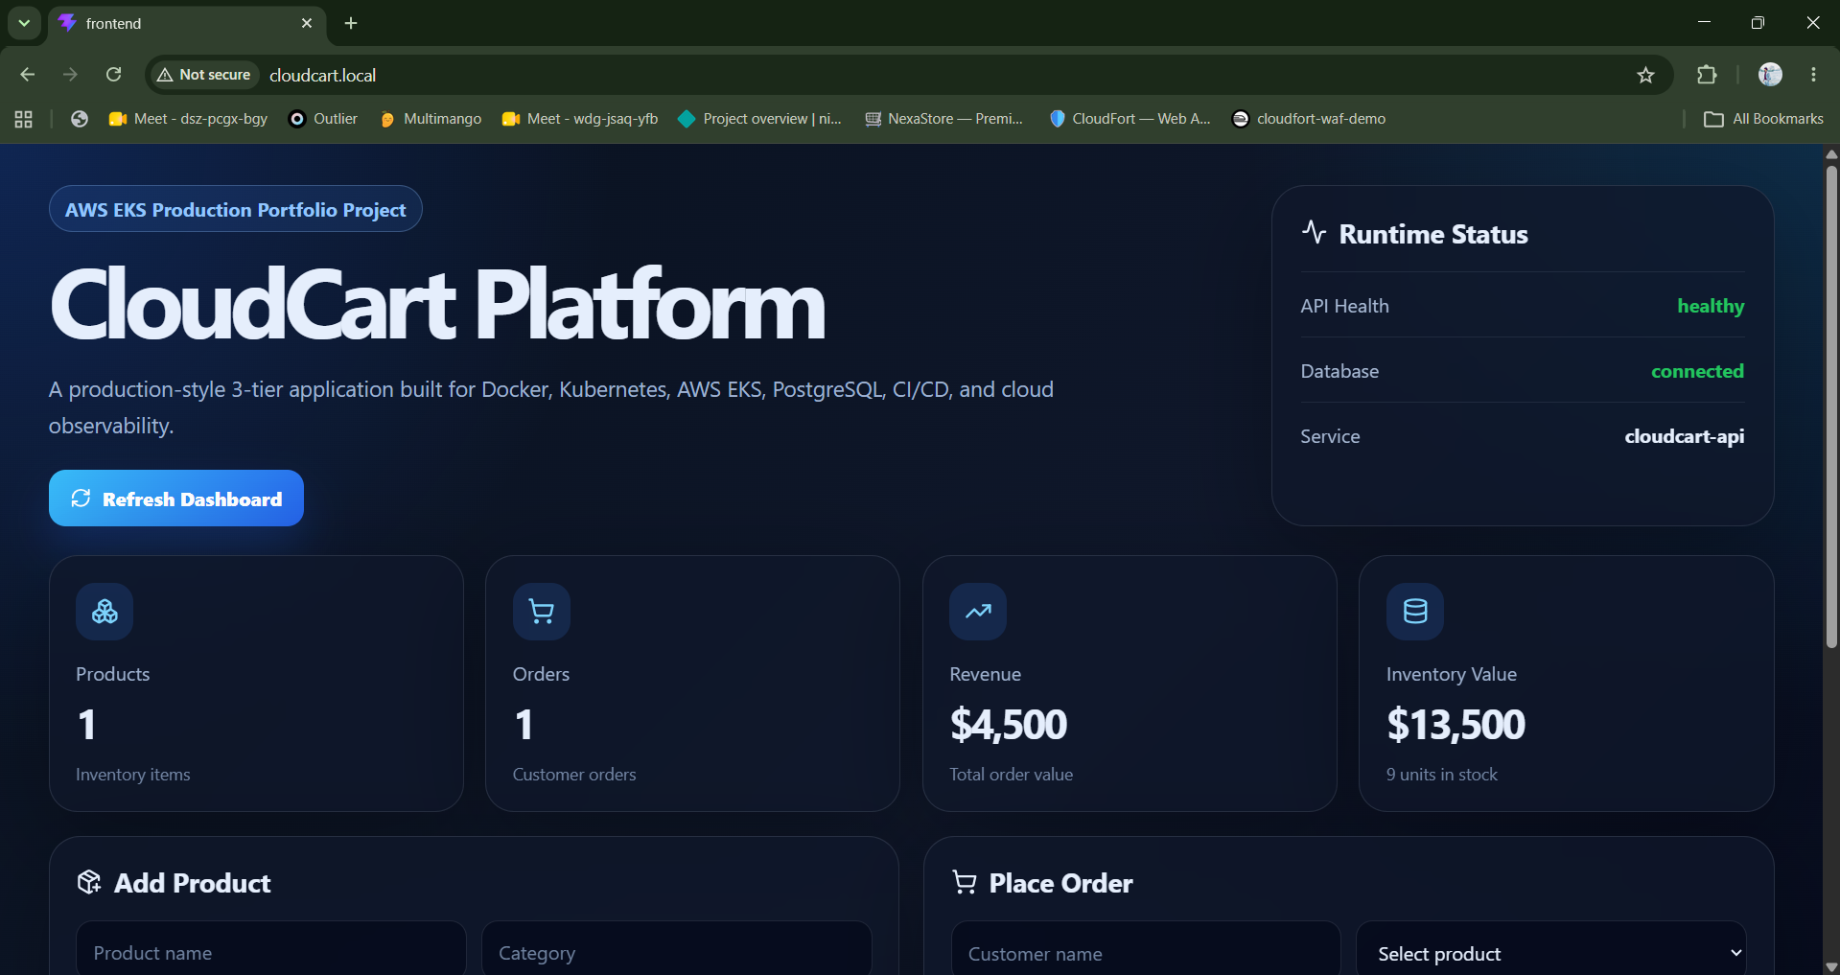Focus the Product name field
The image size is (1840, 975).
(271, 952)
